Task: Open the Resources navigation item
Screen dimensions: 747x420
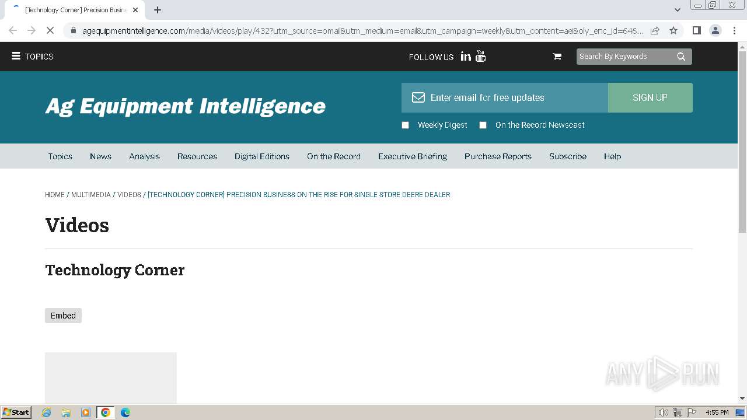Action: (197, 156)
